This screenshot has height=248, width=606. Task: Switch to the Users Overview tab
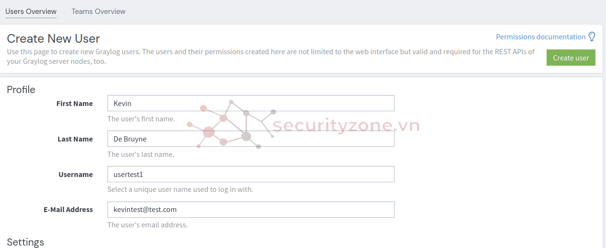pyautogui.click(x=31, y=12)
